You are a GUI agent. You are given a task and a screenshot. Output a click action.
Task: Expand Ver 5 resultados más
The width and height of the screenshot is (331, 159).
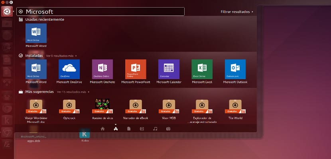click(x=61, y=56)
